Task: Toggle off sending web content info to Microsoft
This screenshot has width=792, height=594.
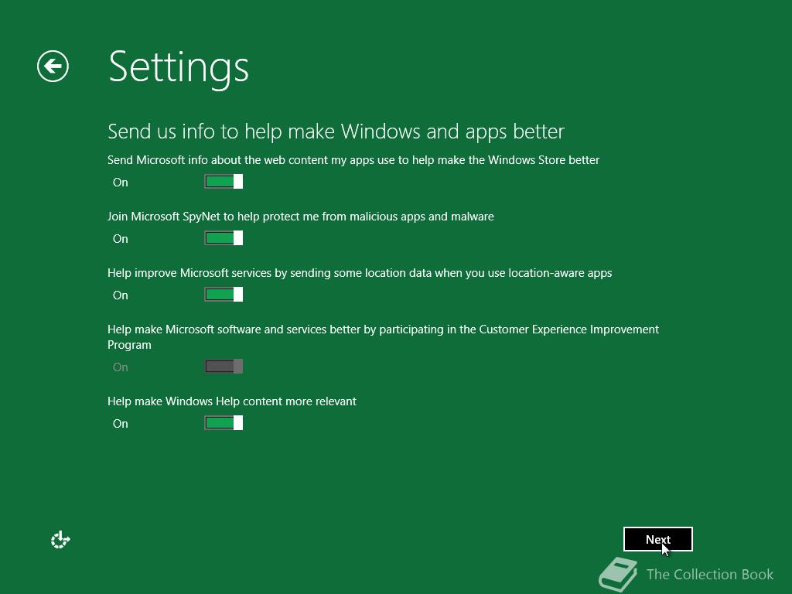Action: (224, 181)
